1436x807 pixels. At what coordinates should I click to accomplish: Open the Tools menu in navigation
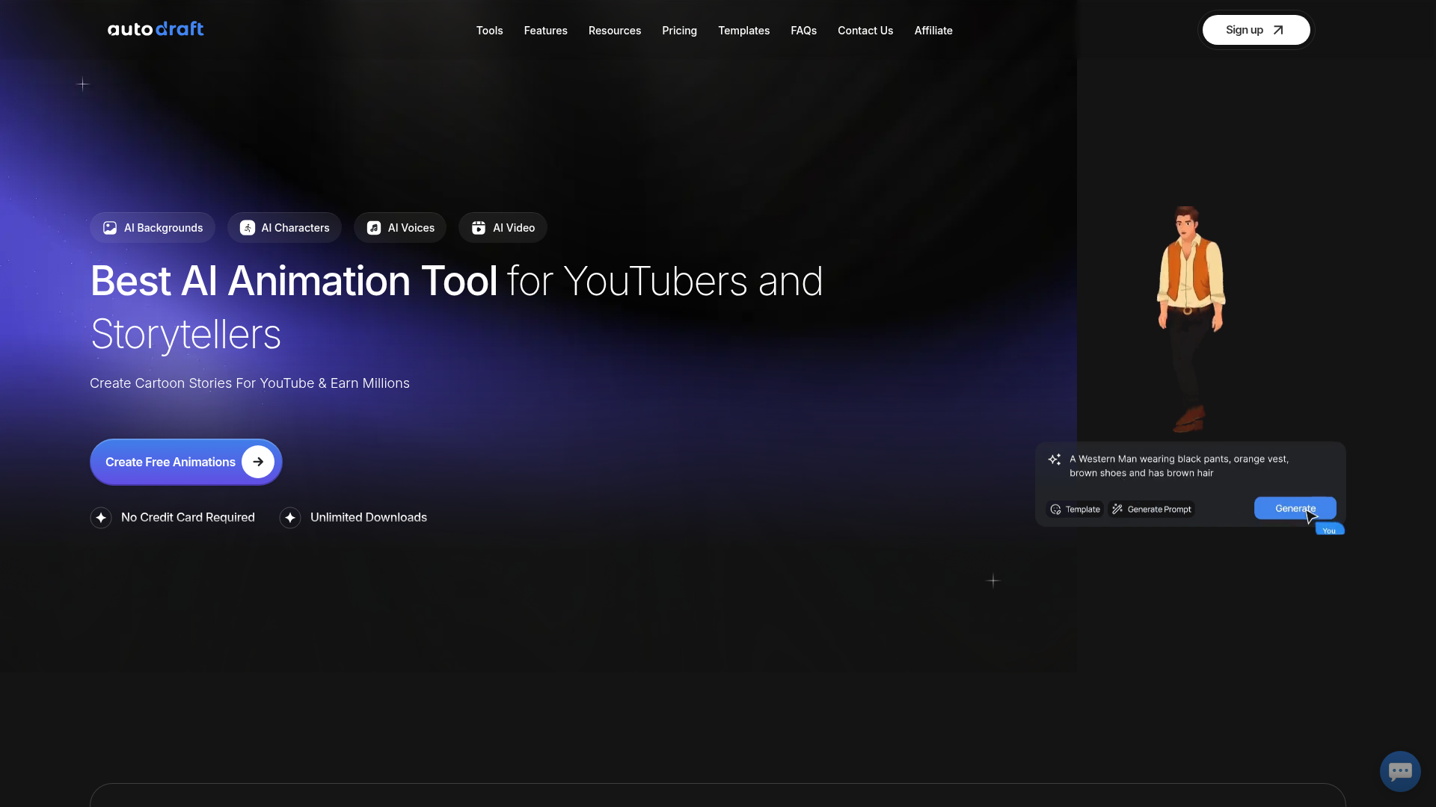[x=489, y=31]
